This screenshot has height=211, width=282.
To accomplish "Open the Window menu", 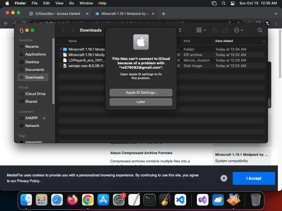I will pos(86,3).
